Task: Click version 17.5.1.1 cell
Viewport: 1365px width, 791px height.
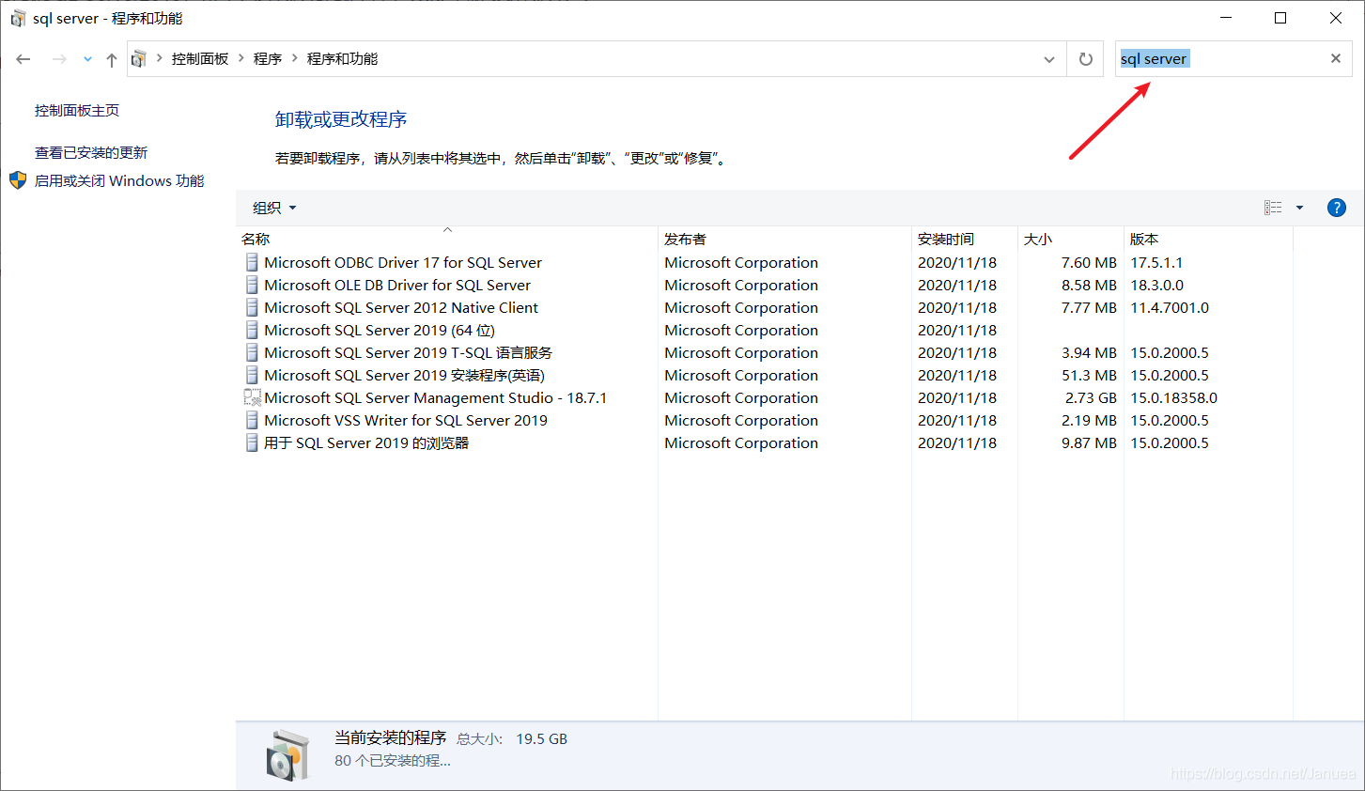Action: tap(1156, 263)
